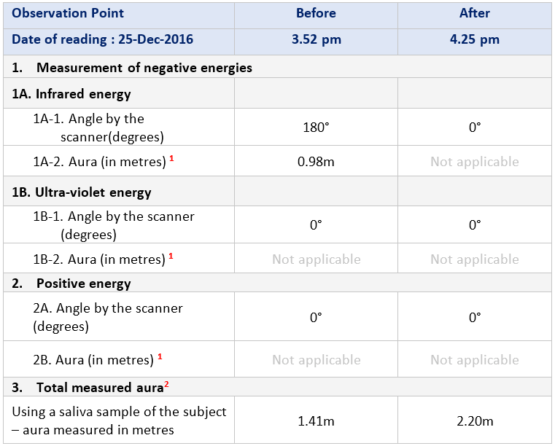Select the 180° infrared angle value

[x=316, y=127]
